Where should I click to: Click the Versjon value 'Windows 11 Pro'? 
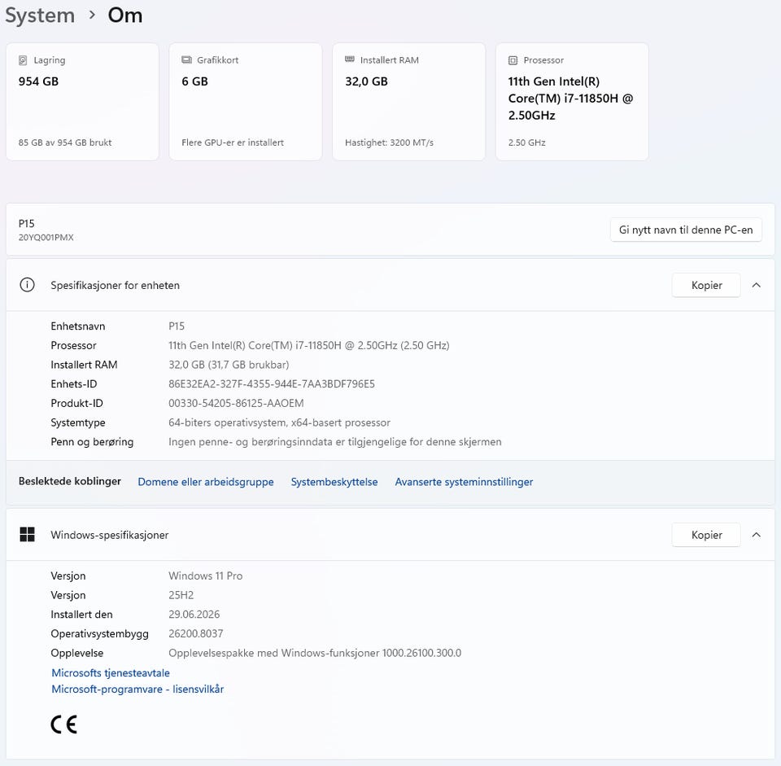pyautogui.click(x=205, y=576)
